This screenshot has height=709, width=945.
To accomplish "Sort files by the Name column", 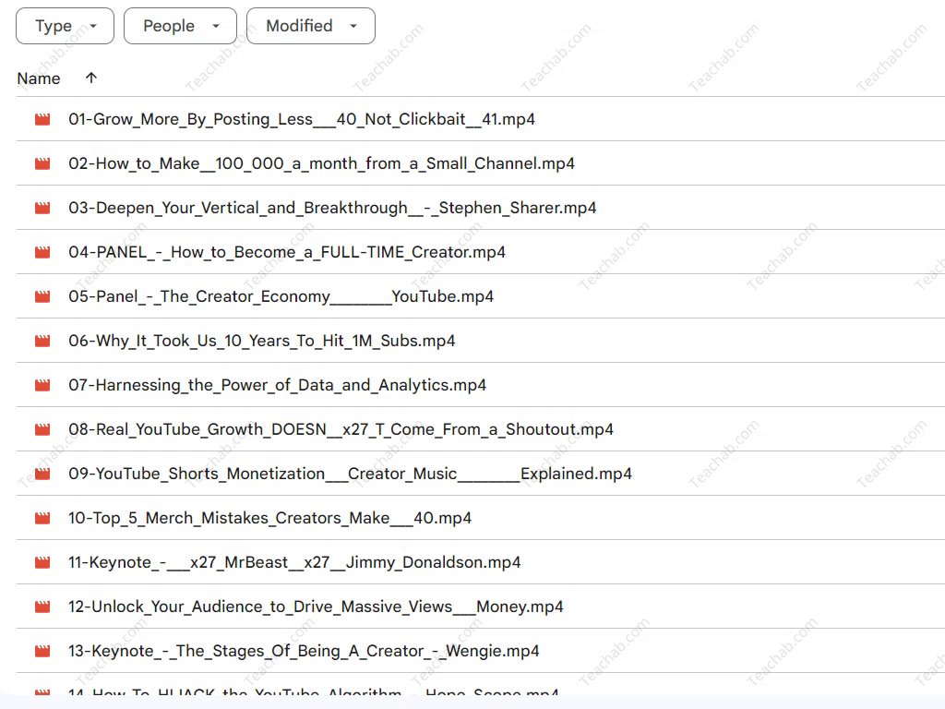I will click(x=39, y=78).
